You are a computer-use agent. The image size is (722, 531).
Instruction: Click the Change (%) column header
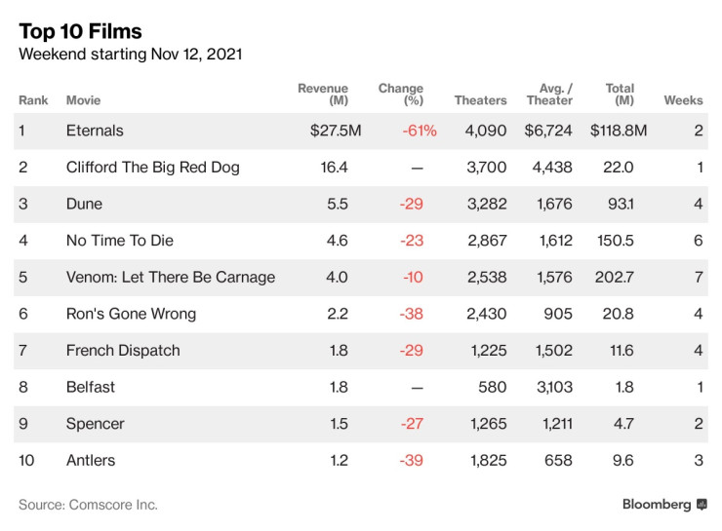coord(400,95)
